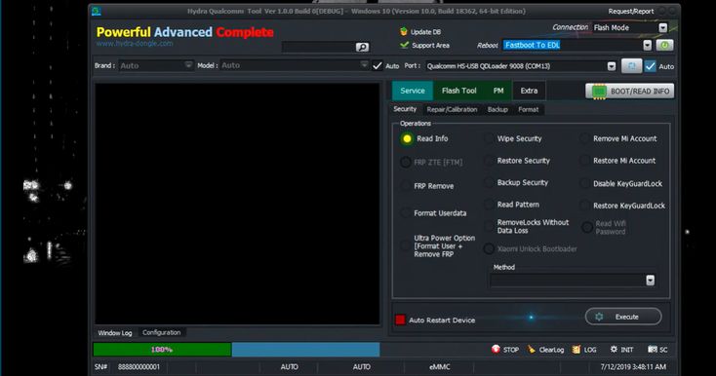716x376 pixels.
Task: Open the Method dropdown
Action: [x=651, y=280]
